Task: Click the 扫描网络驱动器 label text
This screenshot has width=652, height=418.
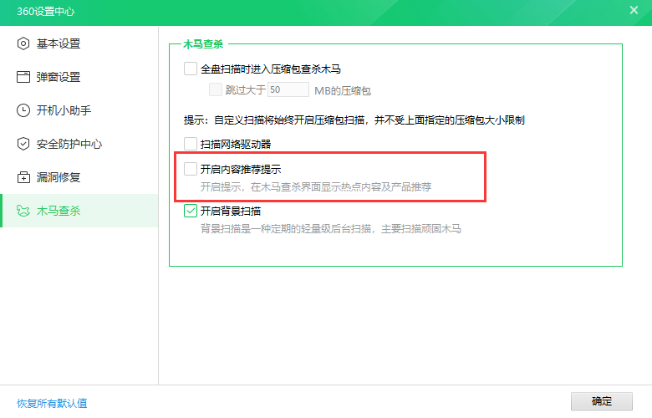Action: coord(236,145)
